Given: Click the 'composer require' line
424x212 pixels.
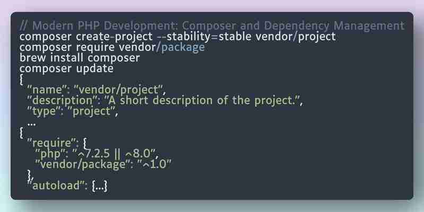Looking at the screenshot, I should click(112, 47).
